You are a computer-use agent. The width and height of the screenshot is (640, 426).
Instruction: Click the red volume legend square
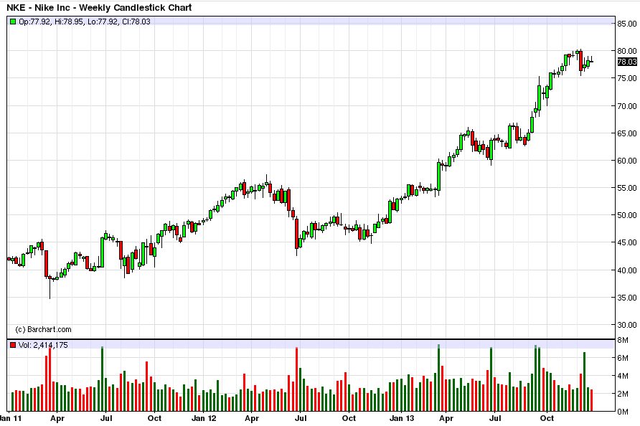click(13, 345)
